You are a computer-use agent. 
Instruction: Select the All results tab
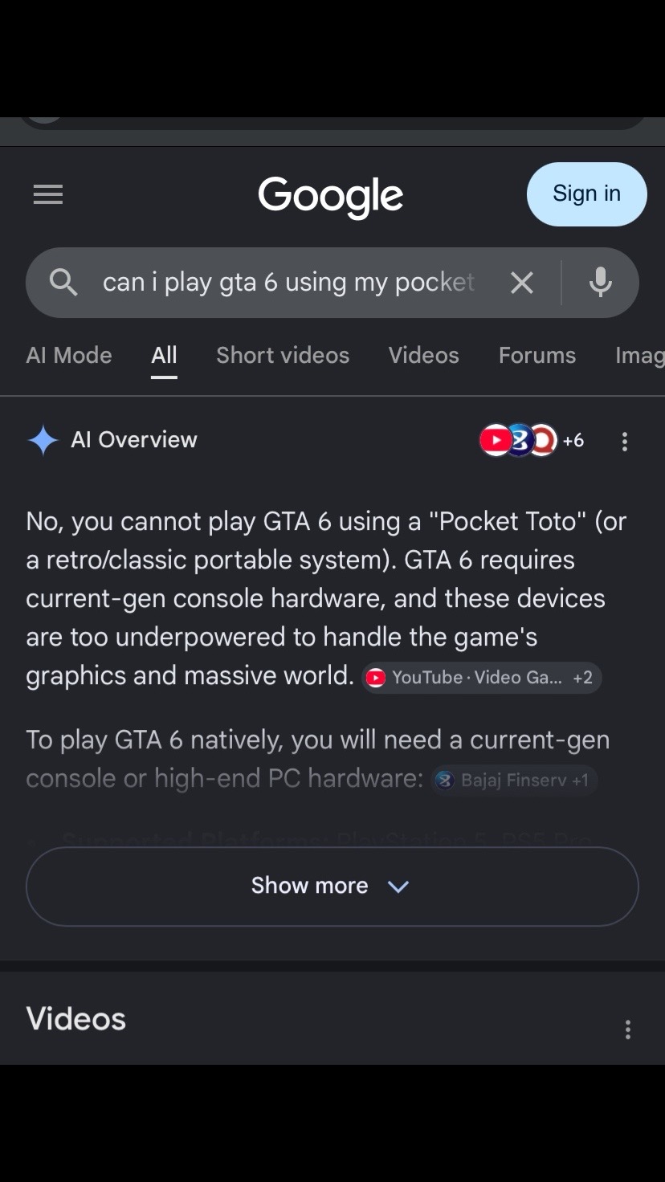point(164,355)
